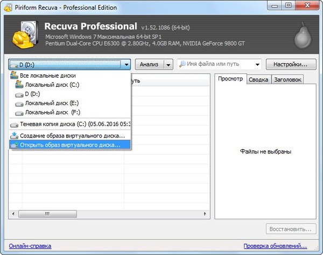Viewport: 323px width, 255px height.
Task: Collapse the drive selection dropdown arrow
Action: pyautogui.click(x=127, y=65)
